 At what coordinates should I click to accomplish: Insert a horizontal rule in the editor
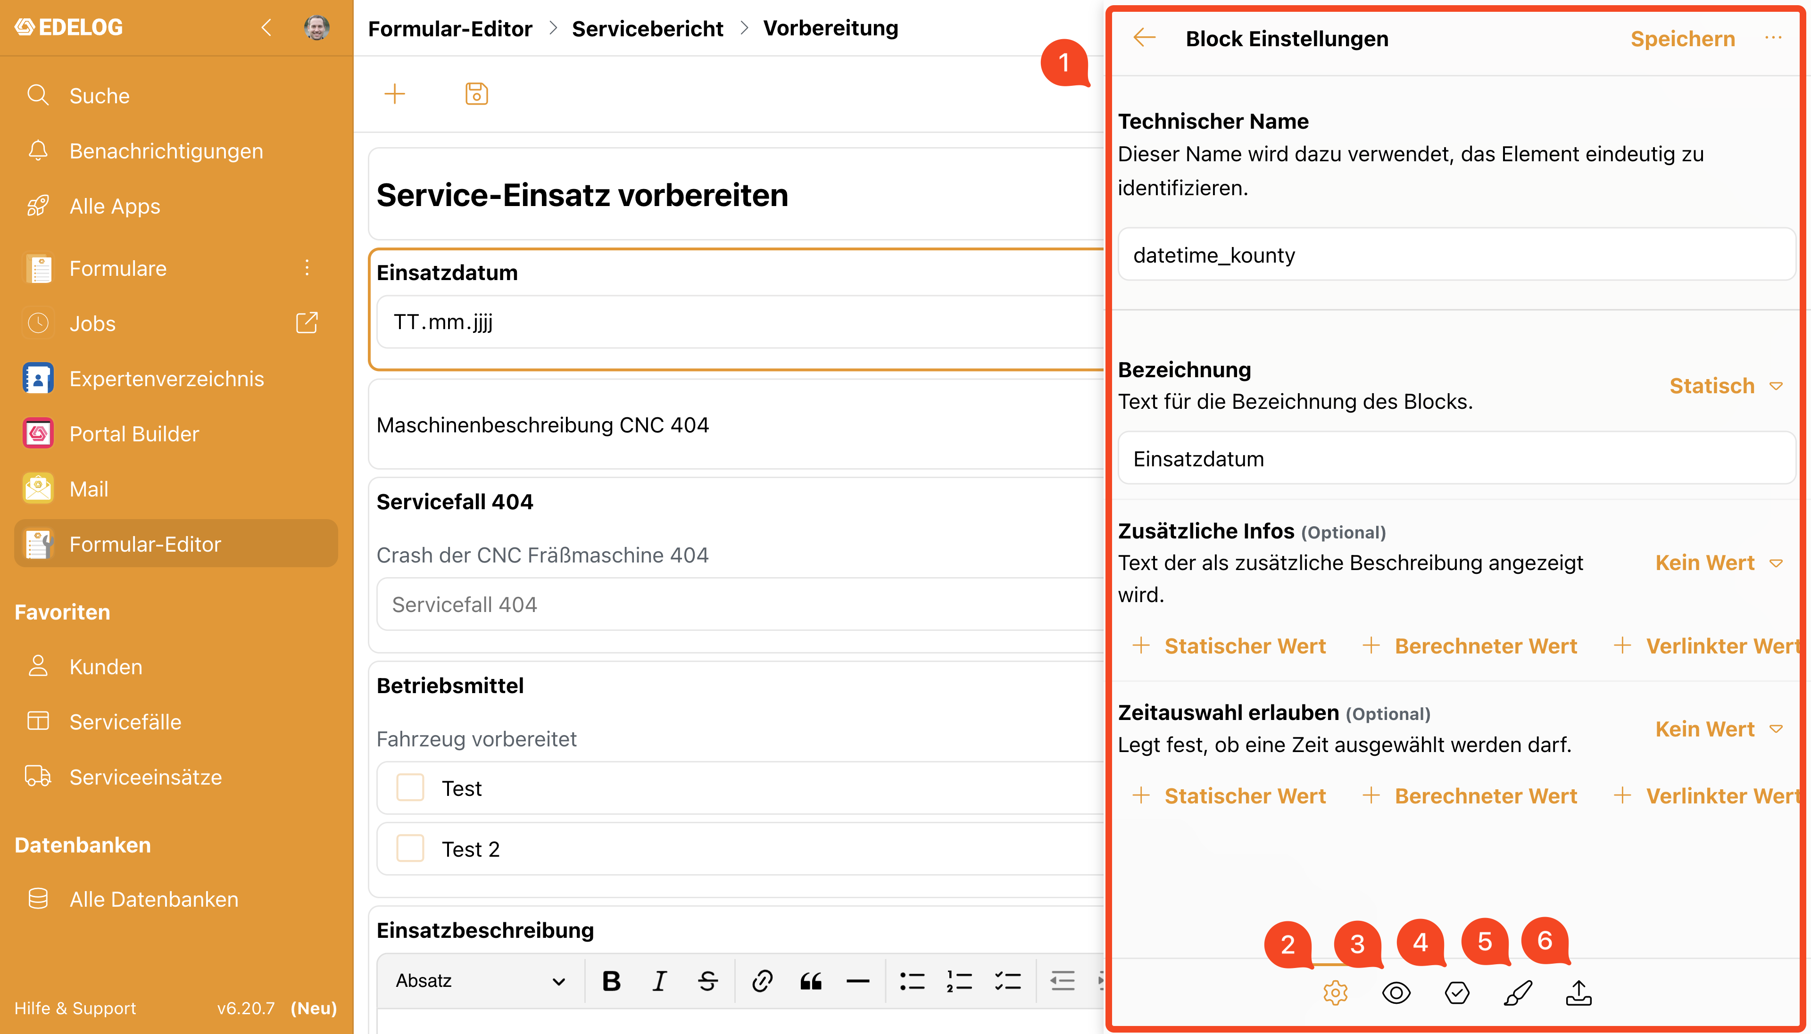click(x=858, y=981)
